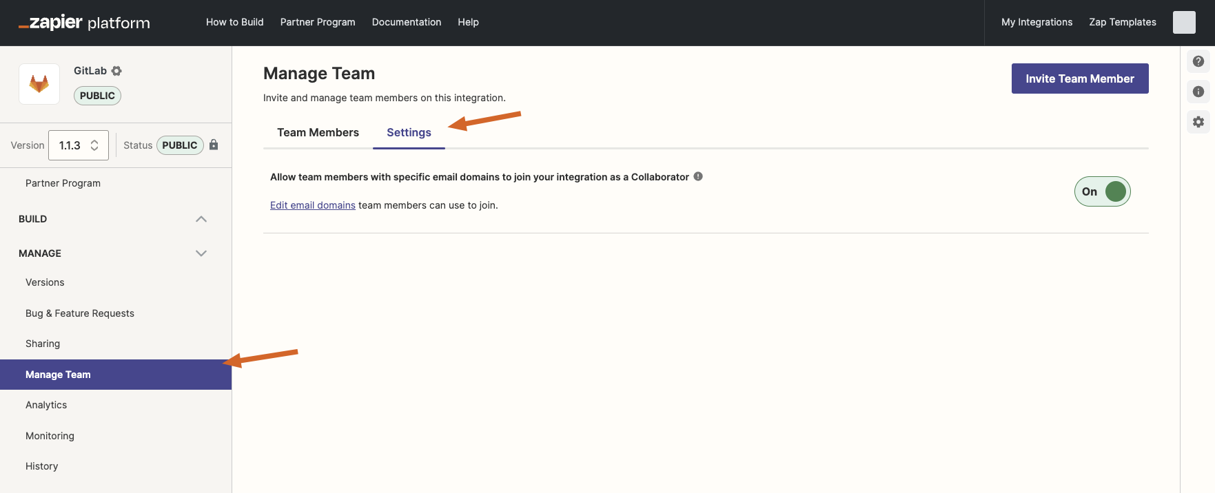Click the info icon in right sidebar
The height and width of the screenshot is (493, 1215).
pyautogui.click(x=1198, y=92)
